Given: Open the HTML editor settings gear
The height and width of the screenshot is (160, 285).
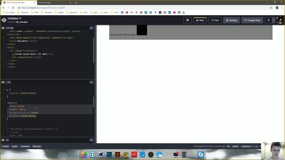Looking at the screenshot, I should click(x=3, y=28).
